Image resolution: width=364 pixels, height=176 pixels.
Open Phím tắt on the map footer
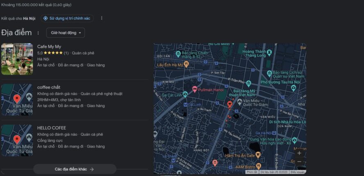coord(252,172)
